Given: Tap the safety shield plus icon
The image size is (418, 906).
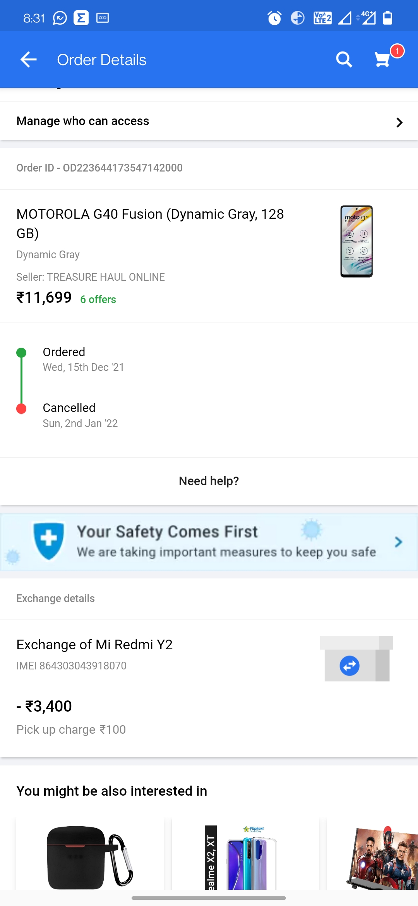Looking at the screenshot, I should tap(49, 541).
